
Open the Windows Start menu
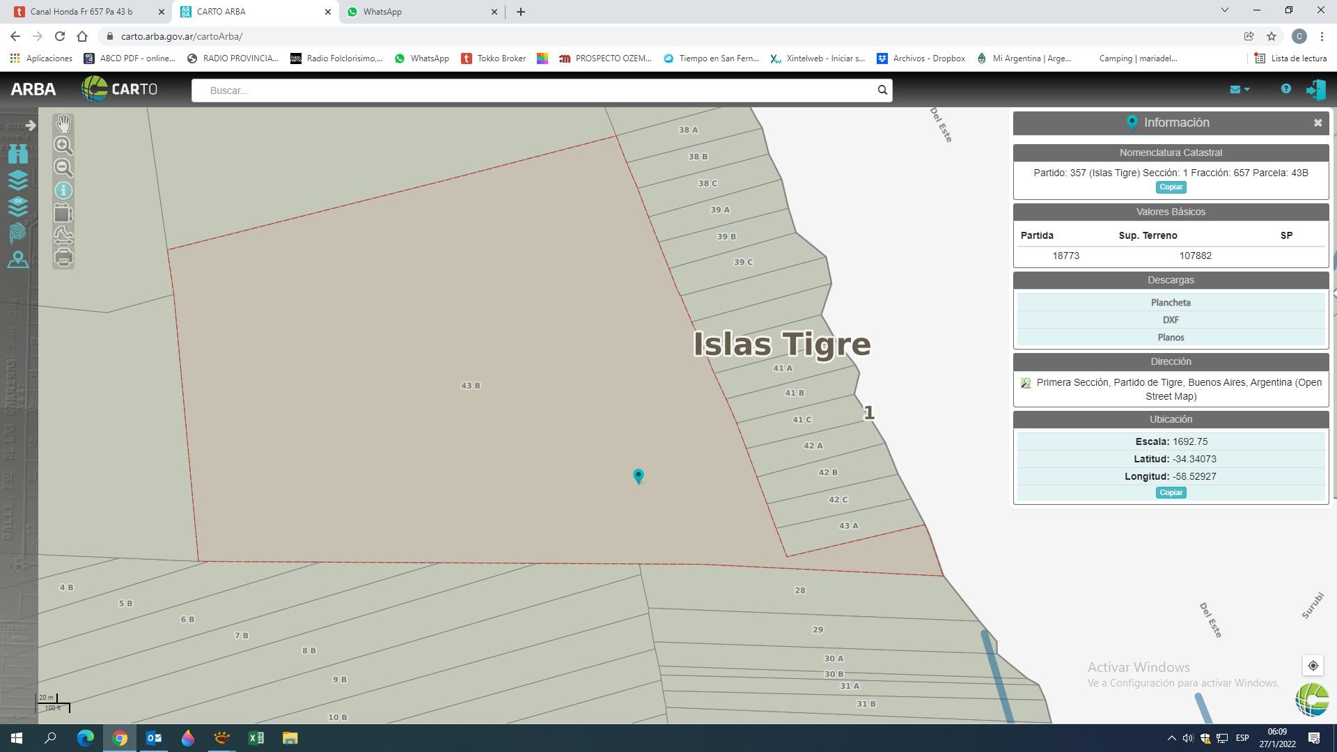[x=17, y=738]
